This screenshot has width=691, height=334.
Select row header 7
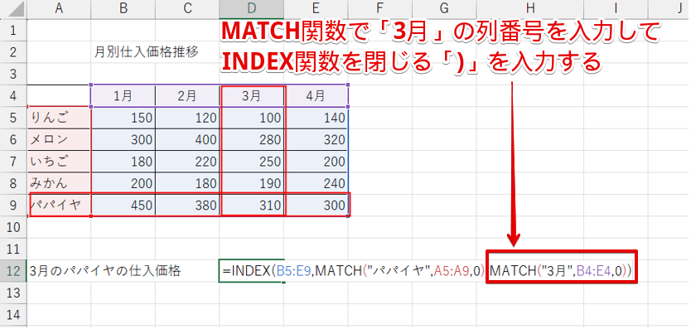pyautogui.click(x=13, y=162)
